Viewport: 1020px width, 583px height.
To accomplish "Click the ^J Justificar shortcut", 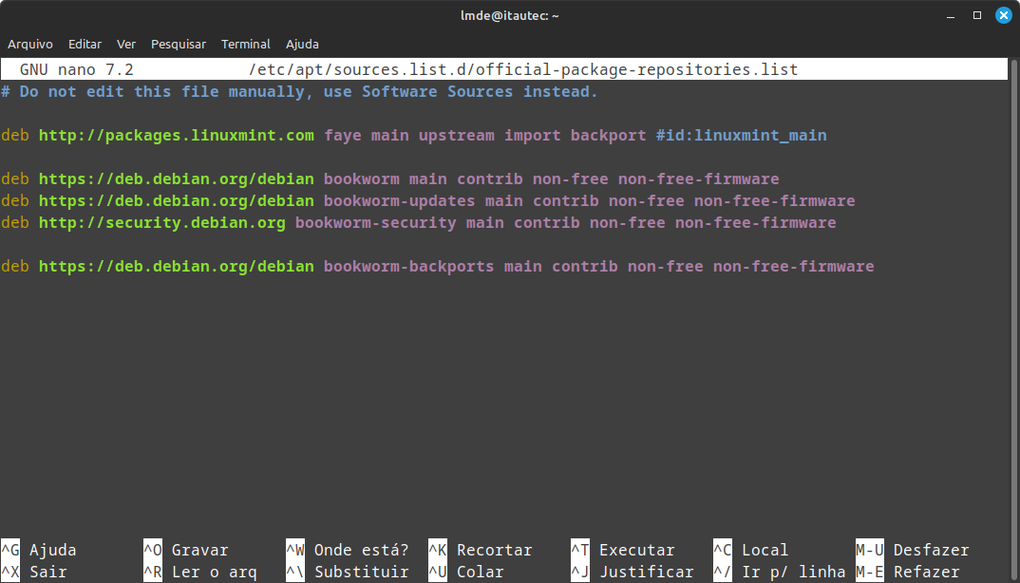I will [x=633, y=572].
